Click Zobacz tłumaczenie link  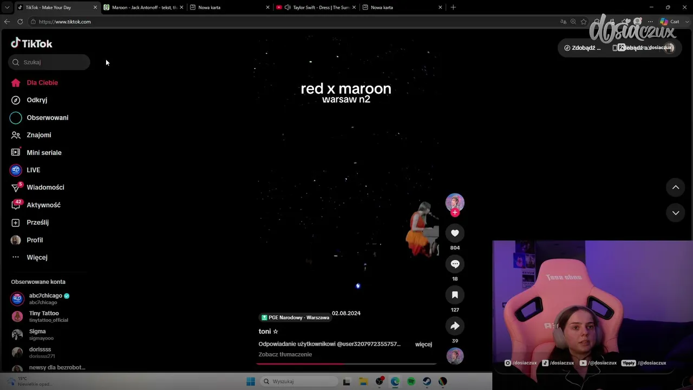pyautogui.click(x=285, y=354)
